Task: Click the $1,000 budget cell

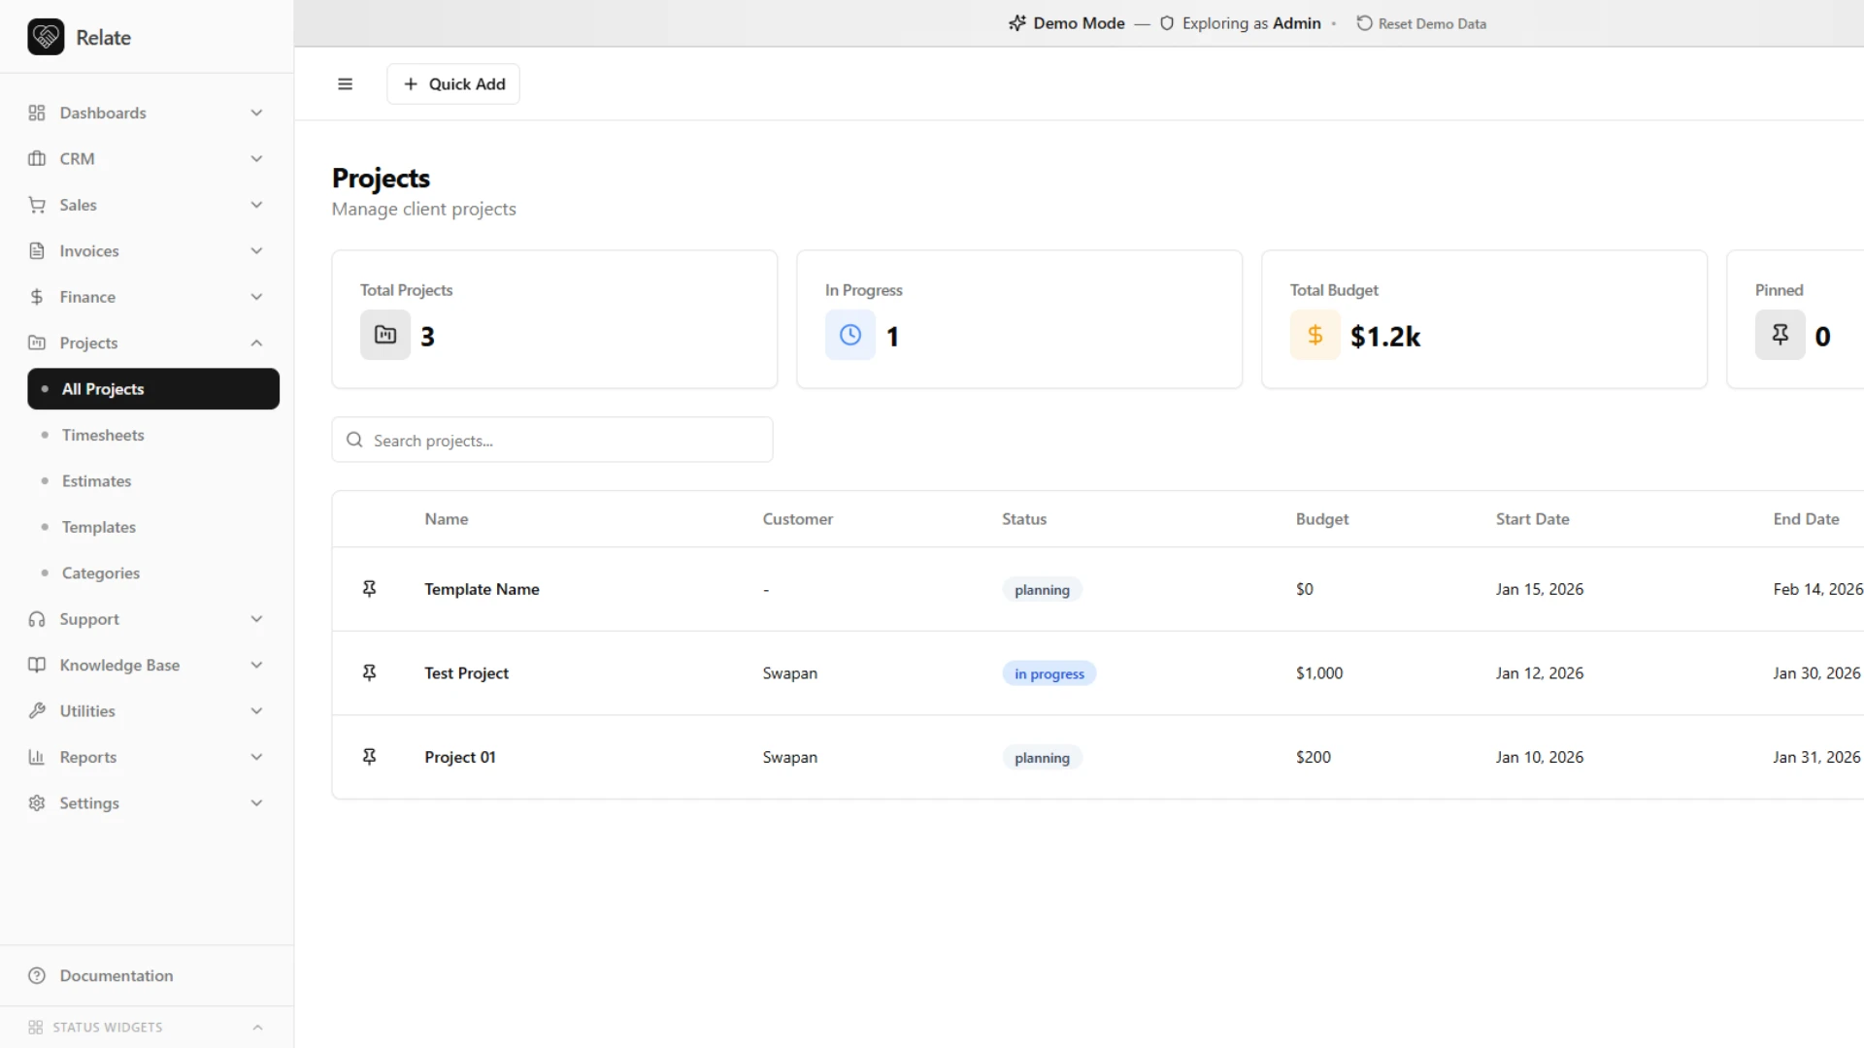Action: click(1319, 673)
